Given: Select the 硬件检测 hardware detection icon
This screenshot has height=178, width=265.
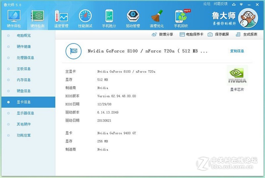Looking at the screenshot, I should coord(37,16).
